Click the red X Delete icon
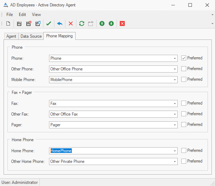This screenshot has width=215, height=186. 71,23
